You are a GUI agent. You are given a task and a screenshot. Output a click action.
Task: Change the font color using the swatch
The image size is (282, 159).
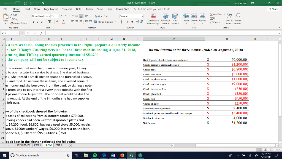click(63, 22)
